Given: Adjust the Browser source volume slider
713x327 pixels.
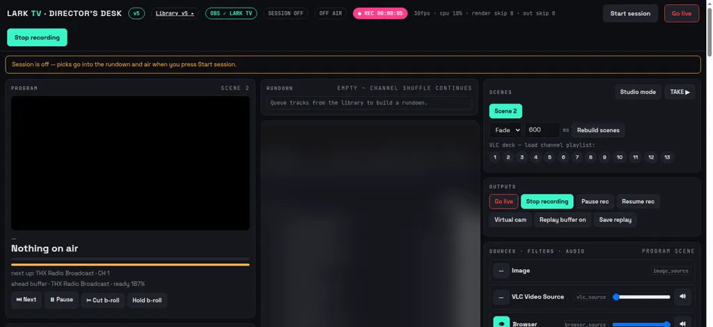Looking at the screenshot, I should [641, 324].
